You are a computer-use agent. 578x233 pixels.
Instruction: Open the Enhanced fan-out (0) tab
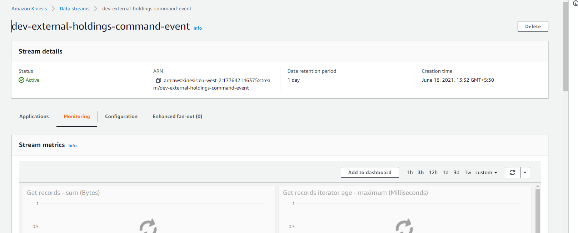coord(177,116)
